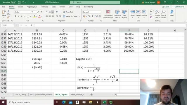Click the Comments button
Image resolution: width=187 pixels, height=105 pixels.
point(178,7)
